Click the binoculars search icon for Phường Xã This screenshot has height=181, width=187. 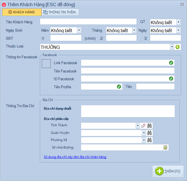coord(149,140)
